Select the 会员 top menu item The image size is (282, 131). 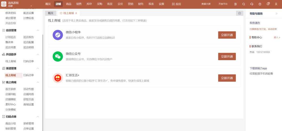tap(120, 4)
